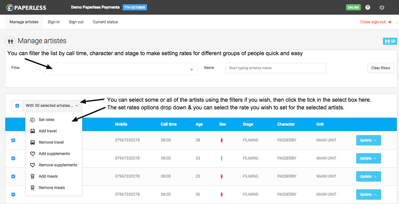Select Remove meals from the dropdown menu

click(52, 188)
